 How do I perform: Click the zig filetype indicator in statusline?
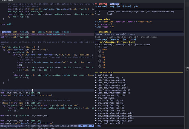[74, 126]
